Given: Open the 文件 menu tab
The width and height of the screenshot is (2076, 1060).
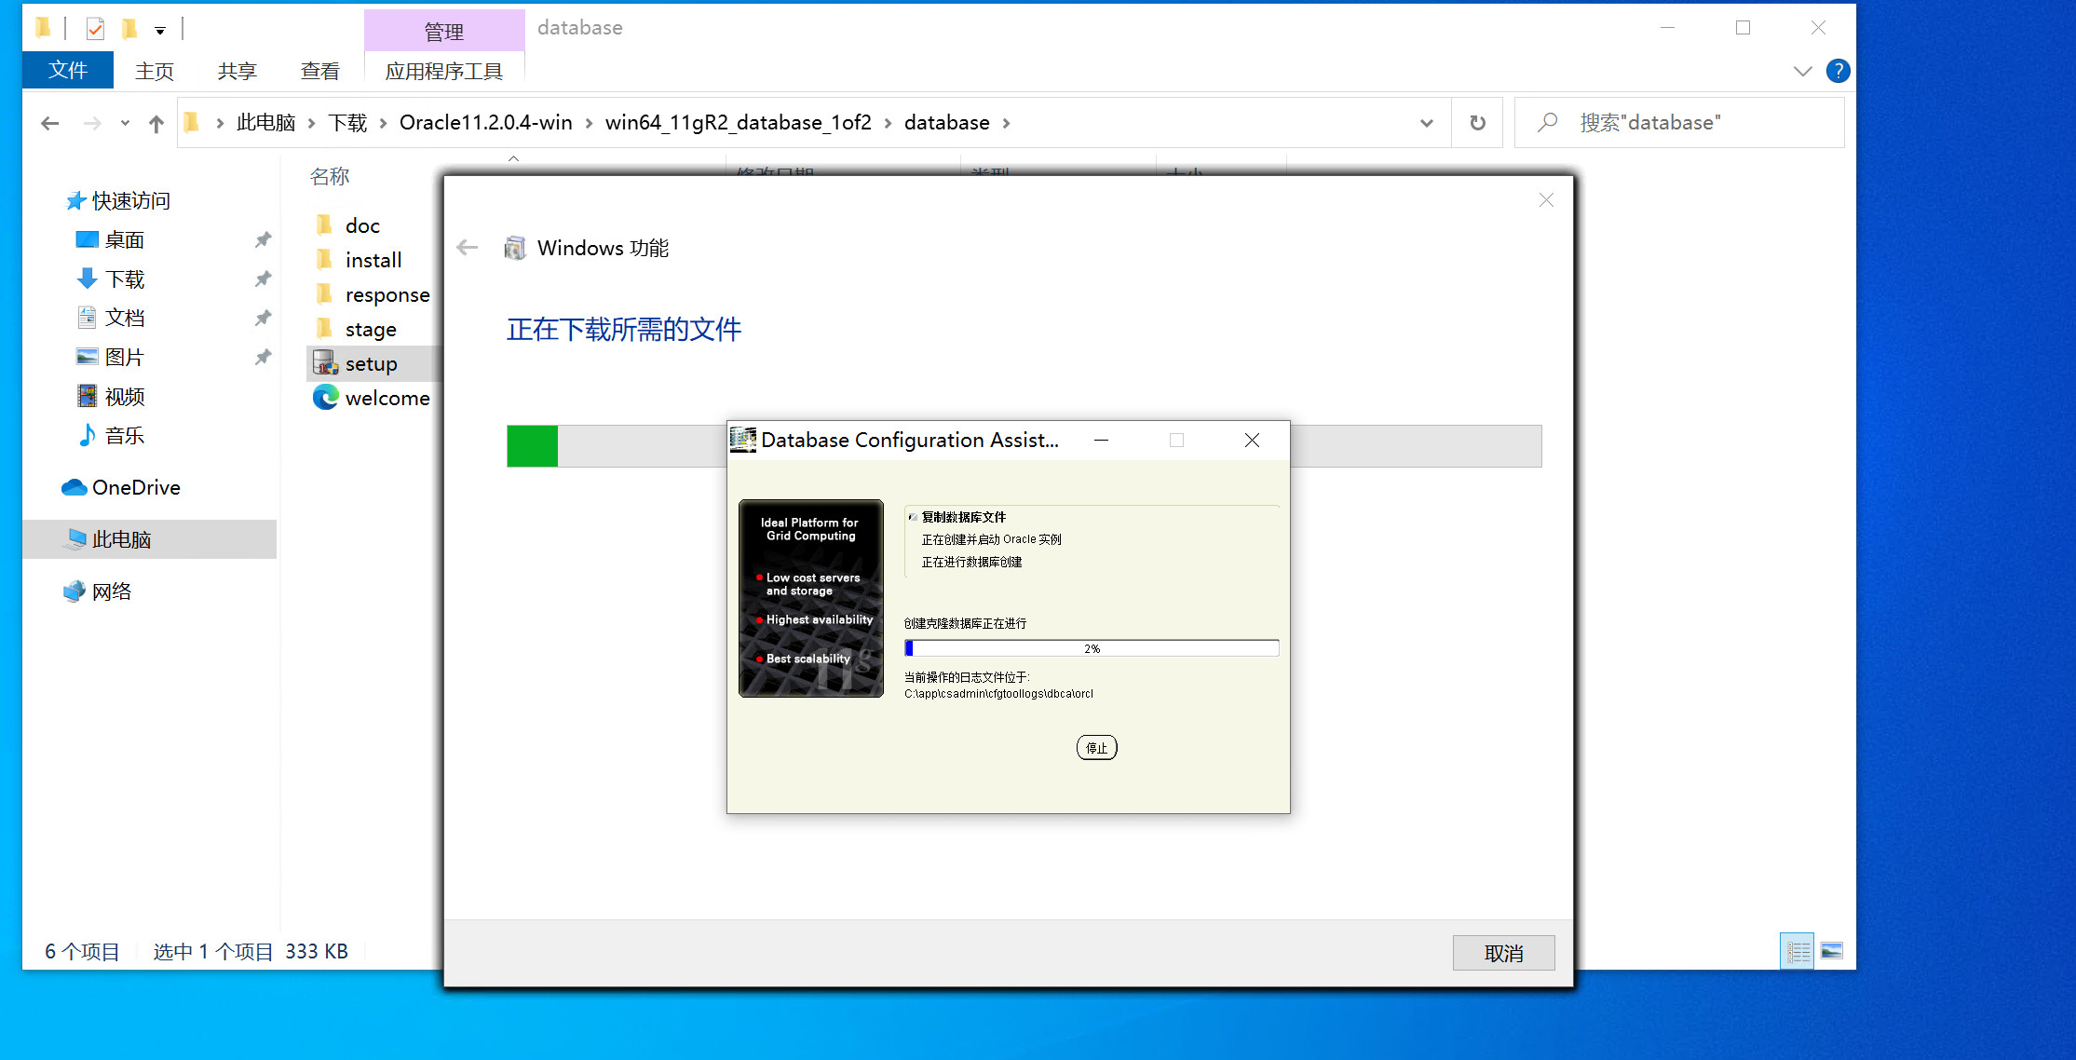Looking at the screenshot, I should (68, 71).
